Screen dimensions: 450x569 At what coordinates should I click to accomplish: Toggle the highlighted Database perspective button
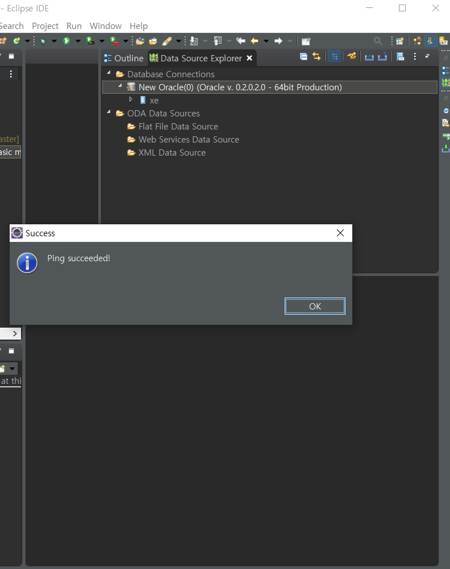tap(430, 41)
